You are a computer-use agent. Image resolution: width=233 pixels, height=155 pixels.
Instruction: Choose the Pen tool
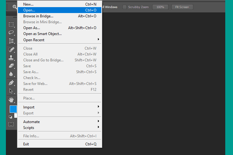point(11,83)
